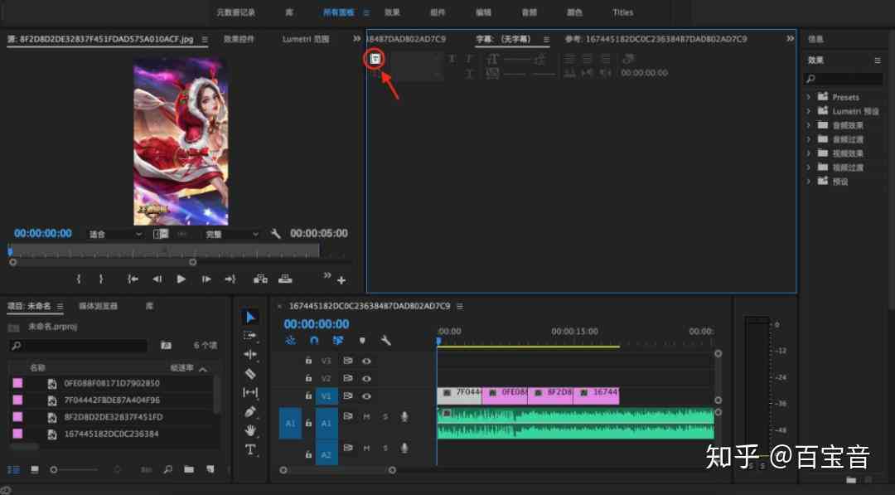Click the timeline horizontal zoom scroll bar
The height and width of the screenshot is (495, 895).
[x=337, y=470]
